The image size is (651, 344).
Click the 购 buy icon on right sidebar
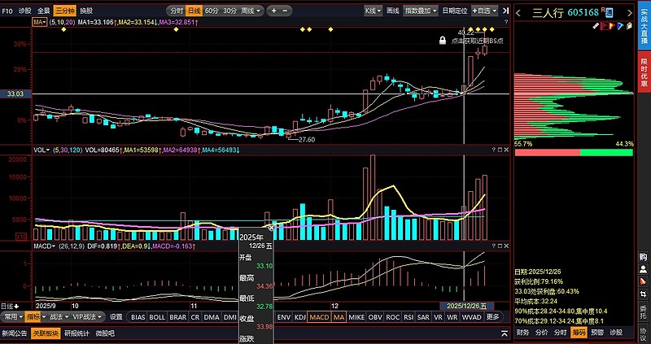(643, 258)
